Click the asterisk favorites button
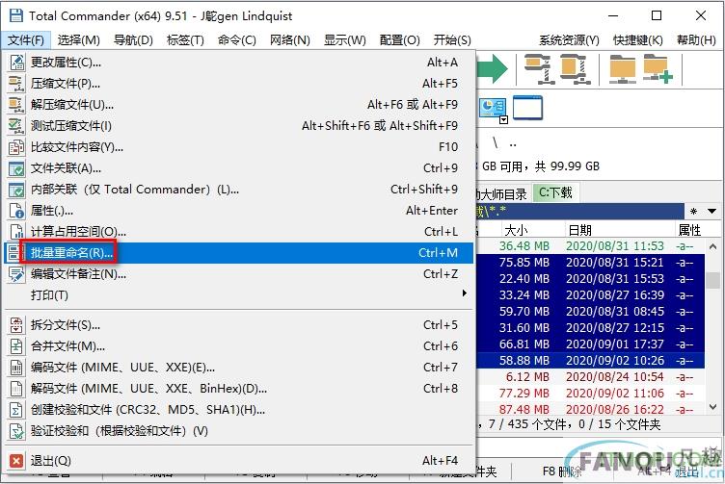 tap(693, 212)
